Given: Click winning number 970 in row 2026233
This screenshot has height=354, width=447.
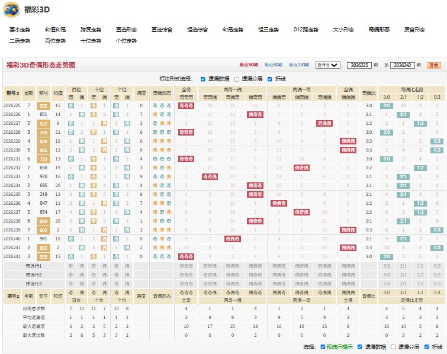Looking at the screenshot, I should click(43, 176).
